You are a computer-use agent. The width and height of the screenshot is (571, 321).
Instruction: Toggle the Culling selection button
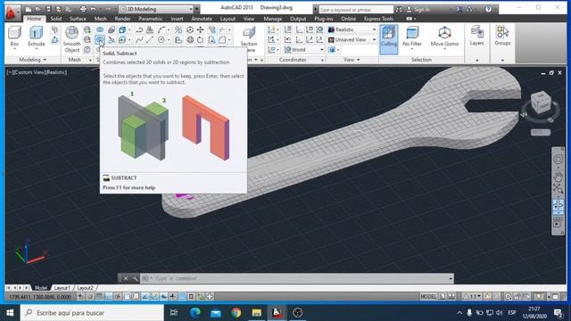pos(389,39)
